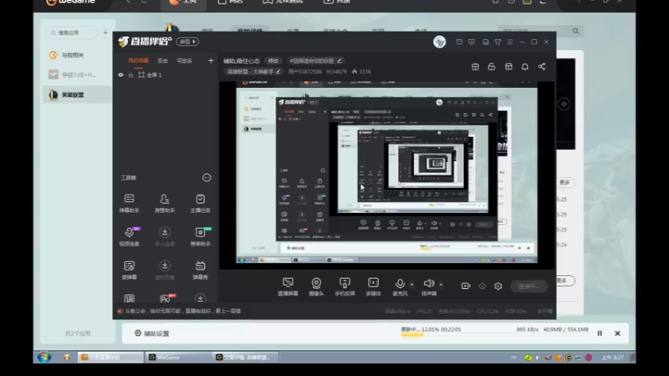Add application with plus beside WeGame search
Screen dimensions: 669x376
pyautogui.click(x=105, y=33)
